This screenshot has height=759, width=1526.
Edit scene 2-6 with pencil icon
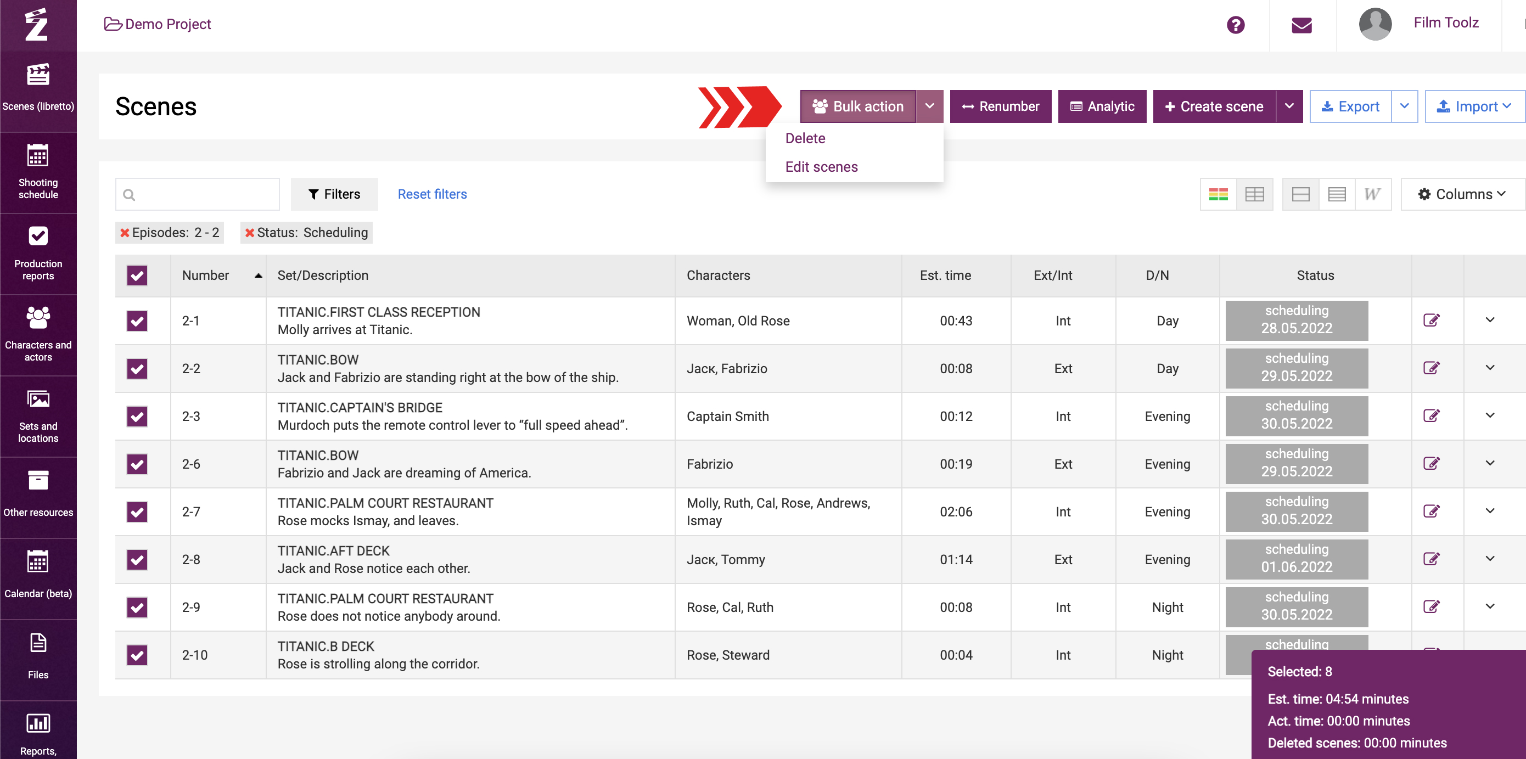point(1431,464)
